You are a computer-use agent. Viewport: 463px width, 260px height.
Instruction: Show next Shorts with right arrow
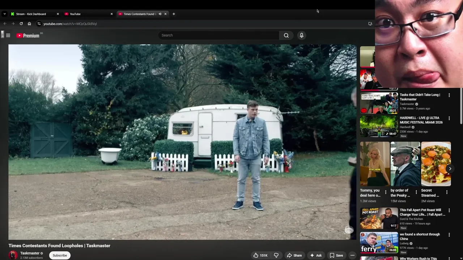tap(450, 169)
